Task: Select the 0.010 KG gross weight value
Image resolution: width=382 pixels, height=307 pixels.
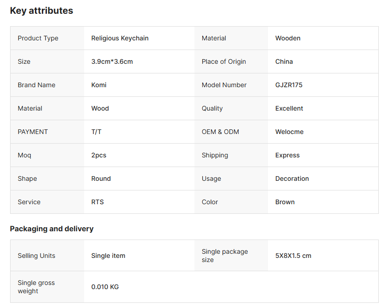Action: (105, 287)
